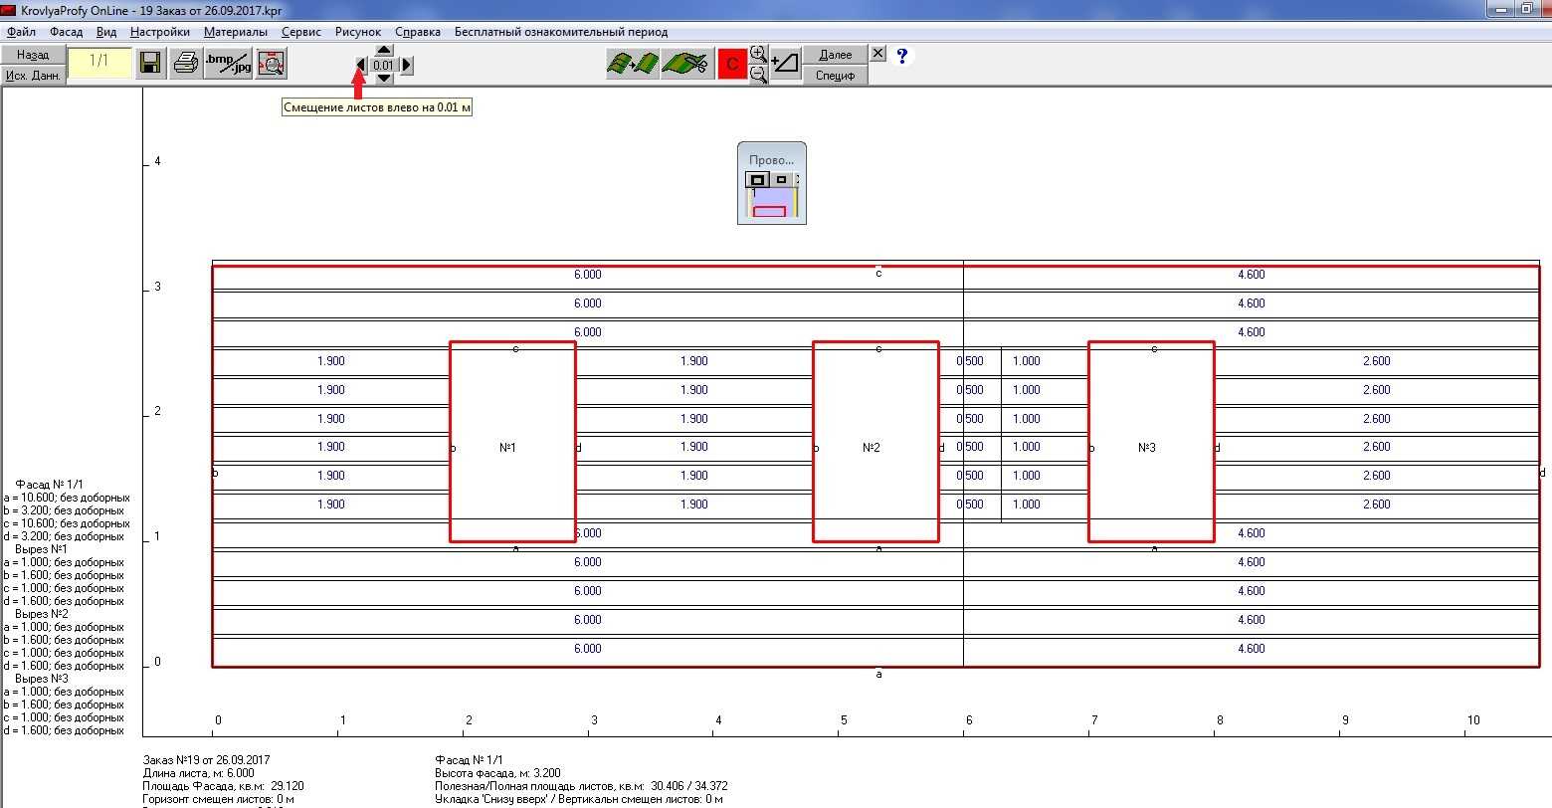Open print preview magnifier icon
The height and width of the screenshot is (808, 1552).
(x=271, y=64)
